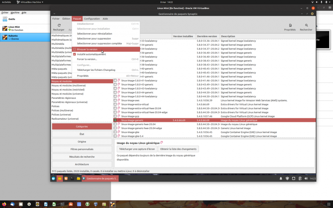Toggle the Bloquer la version checkbox
333x208 pixels.
[75, 49]
